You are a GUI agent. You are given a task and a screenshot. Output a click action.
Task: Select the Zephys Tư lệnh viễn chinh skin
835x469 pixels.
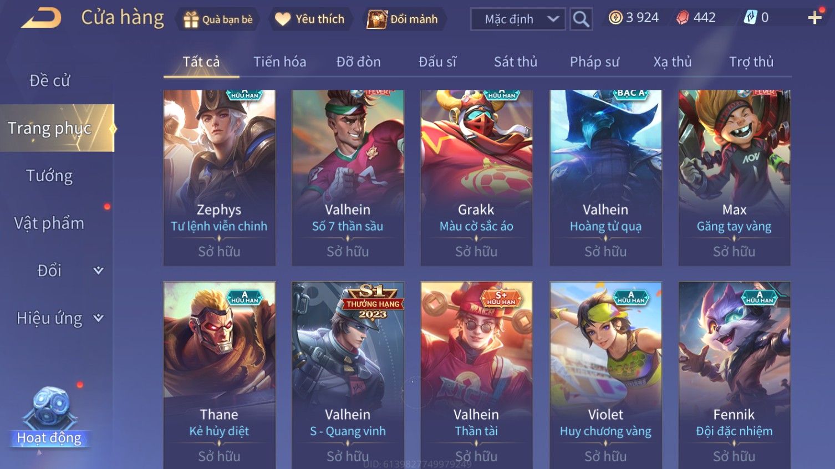[220, 177]
